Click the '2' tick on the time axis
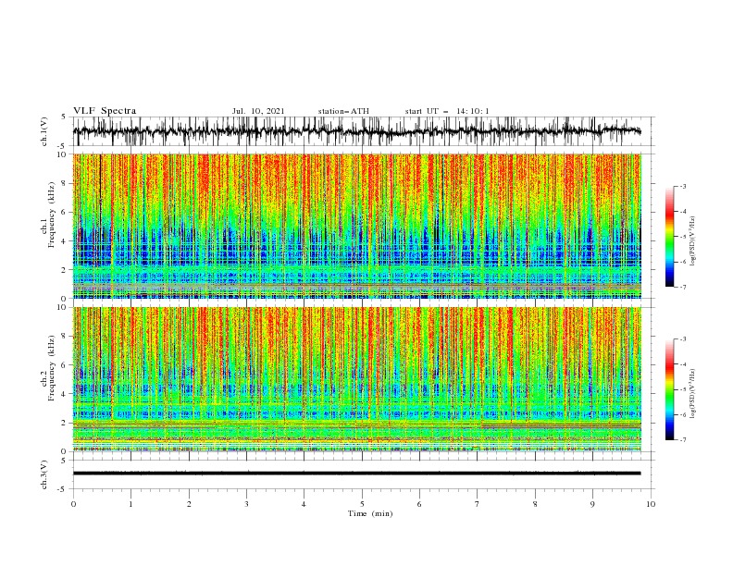The height and width of the screenshot is (566, 733). [x=189, y=504]
